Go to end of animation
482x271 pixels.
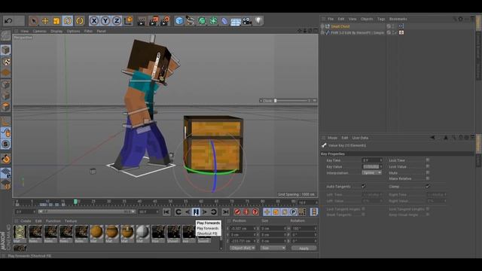(x=225, y=212)
